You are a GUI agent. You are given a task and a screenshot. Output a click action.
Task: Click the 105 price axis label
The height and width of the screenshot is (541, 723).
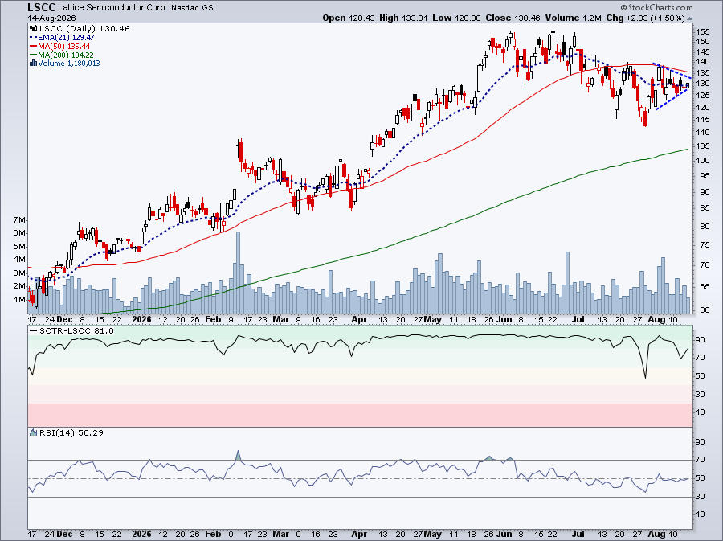pyautogui.click(x=703, y=146)
